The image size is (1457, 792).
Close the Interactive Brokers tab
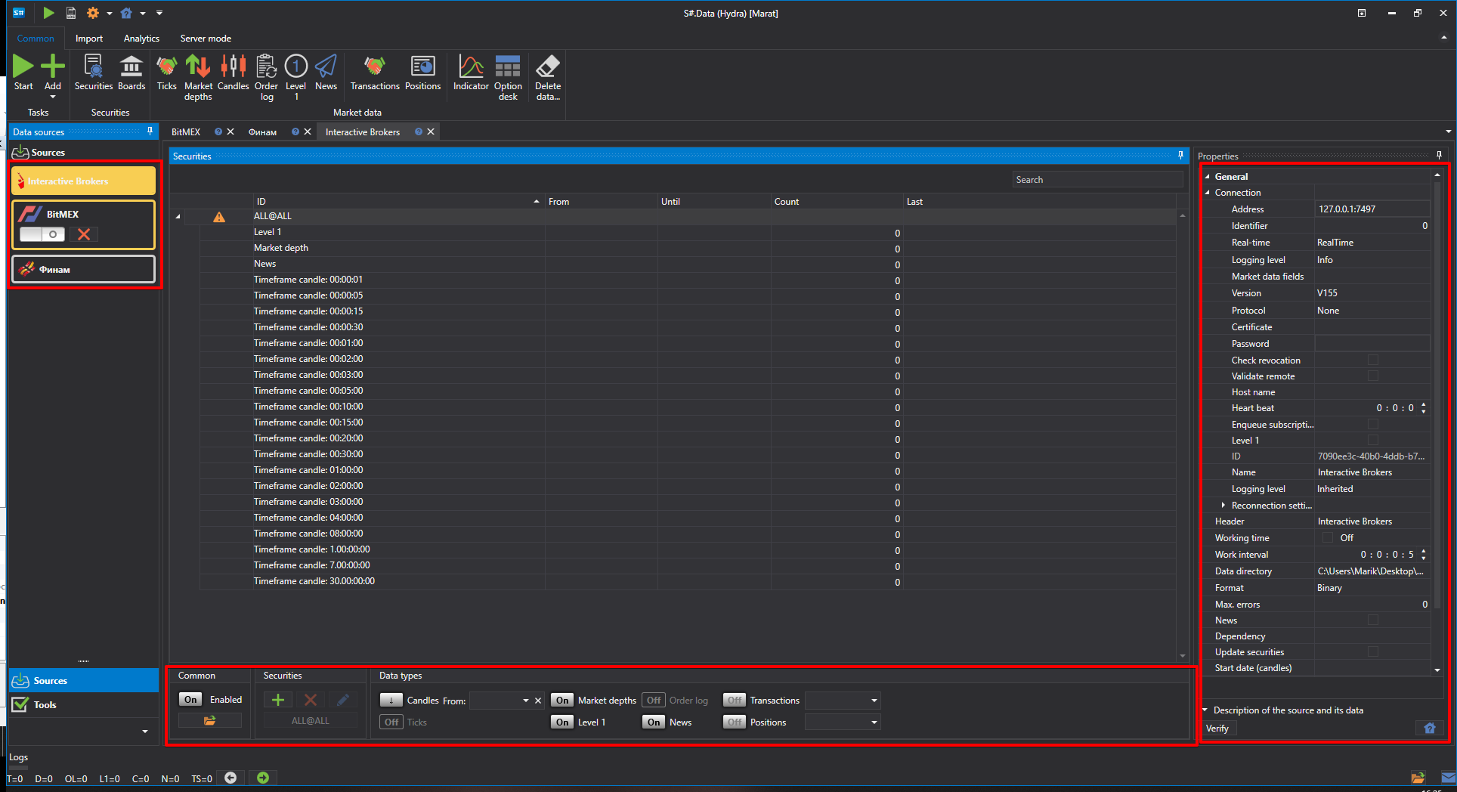coord(431,132)
